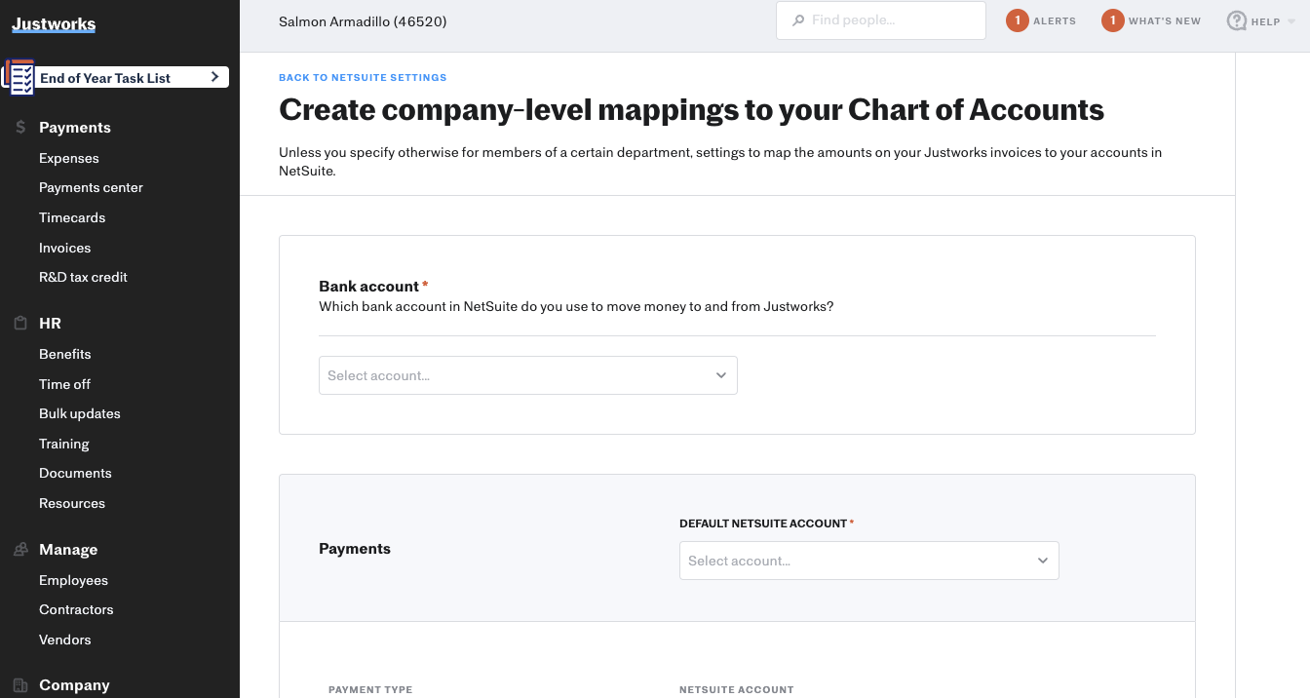Select the Payments sidebar section heading
The width and height of the screenshot is (1310, 698).
click(x=75, y=128)
